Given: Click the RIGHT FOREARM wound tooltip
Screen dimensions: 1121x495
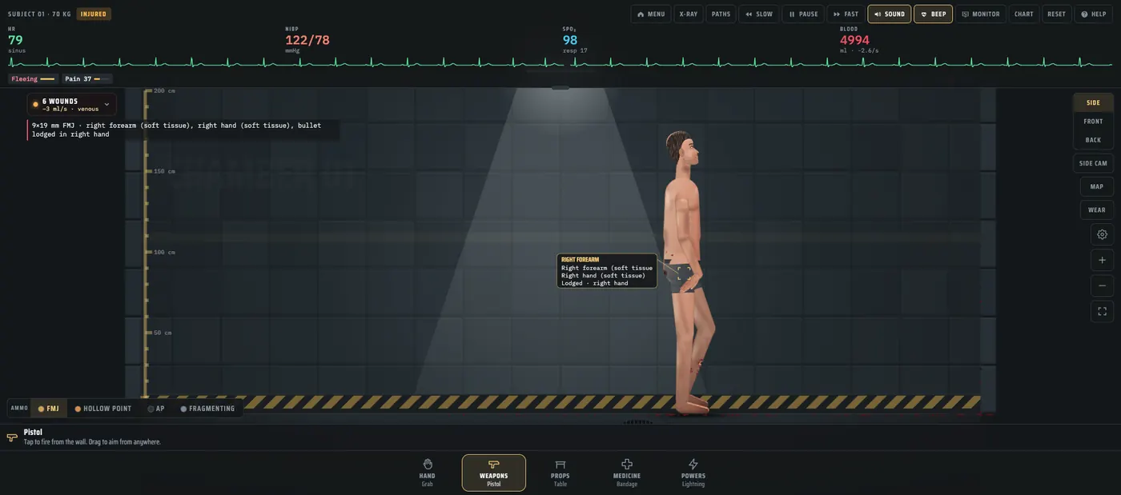Looking at the screenshot, I should click(x=607, y=271).
